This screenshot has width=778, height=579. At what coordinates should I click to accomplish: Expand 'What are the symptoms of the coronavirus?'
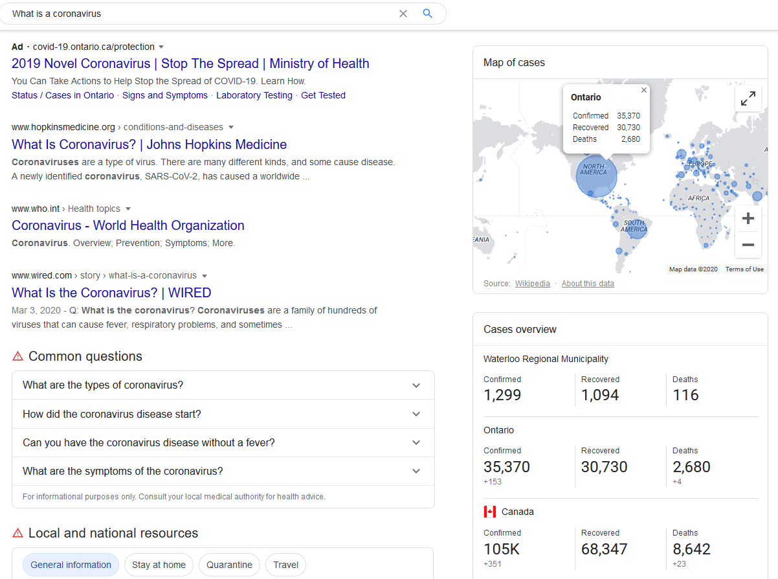pyautogui.click(x=223, y=471)
